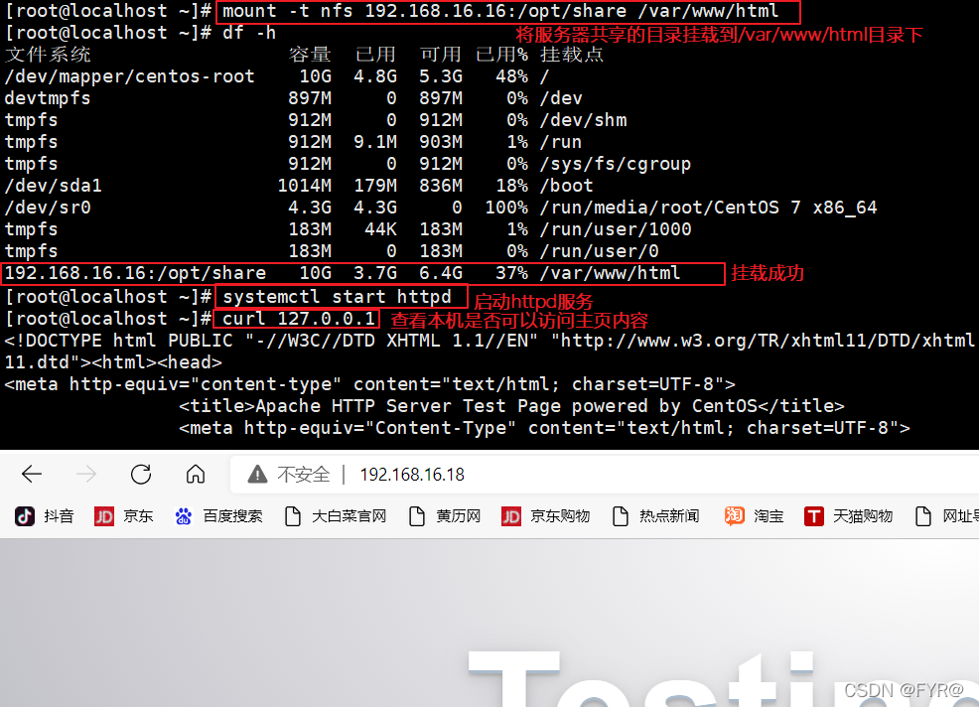Image resolution: width=979 pixels, height=707 pixels.
Task: Open the 天猫购物 bookmark label
Action: [x=863, y=516]
